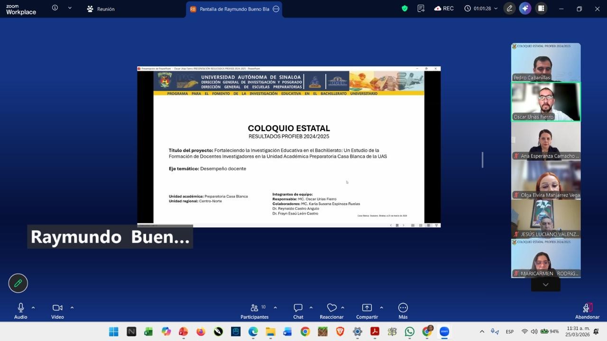The image size is (607, 341).
Task: Select the annotation pencil in the top bar
Action: point(509,9)
